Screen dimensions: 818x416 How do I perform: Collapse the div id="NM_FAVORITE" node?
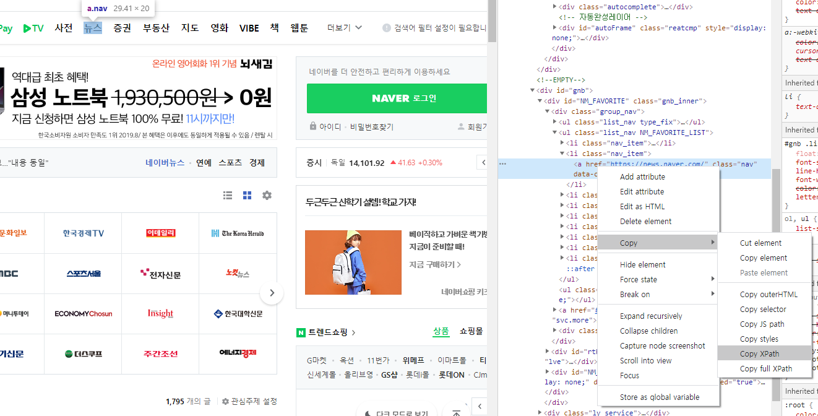pyautogui.click(x=540, y=101)
